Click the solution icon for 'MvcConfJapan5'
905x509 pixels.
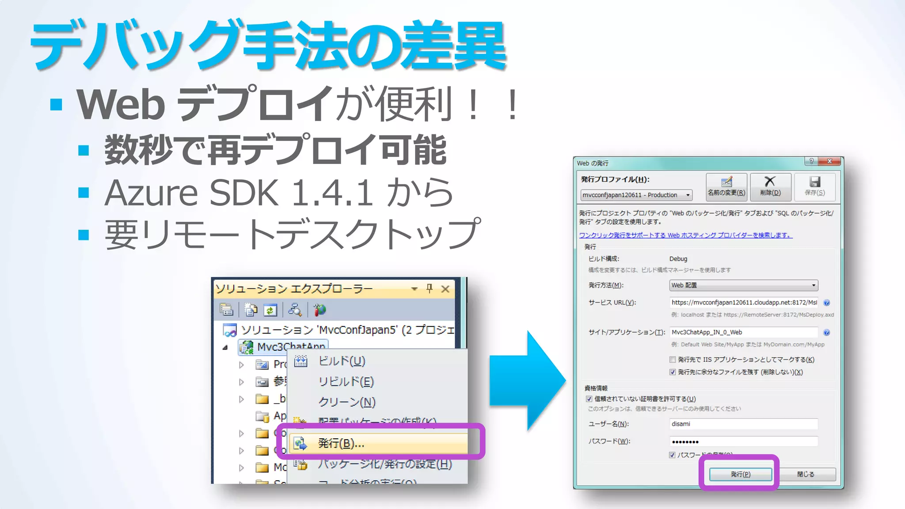[x=230, y=330]
